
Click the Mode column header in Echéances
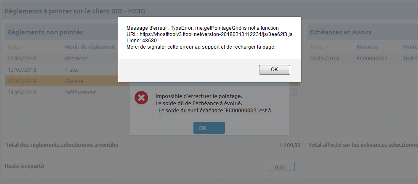pyautogui.click(x=410, y=47)
